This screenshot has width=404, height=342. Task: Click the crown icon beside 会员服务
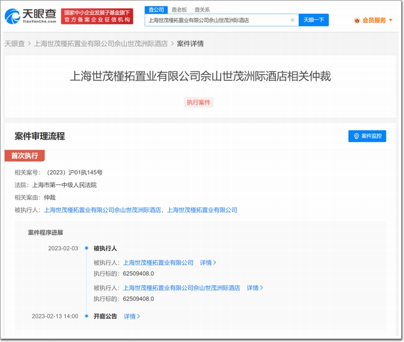357,20
